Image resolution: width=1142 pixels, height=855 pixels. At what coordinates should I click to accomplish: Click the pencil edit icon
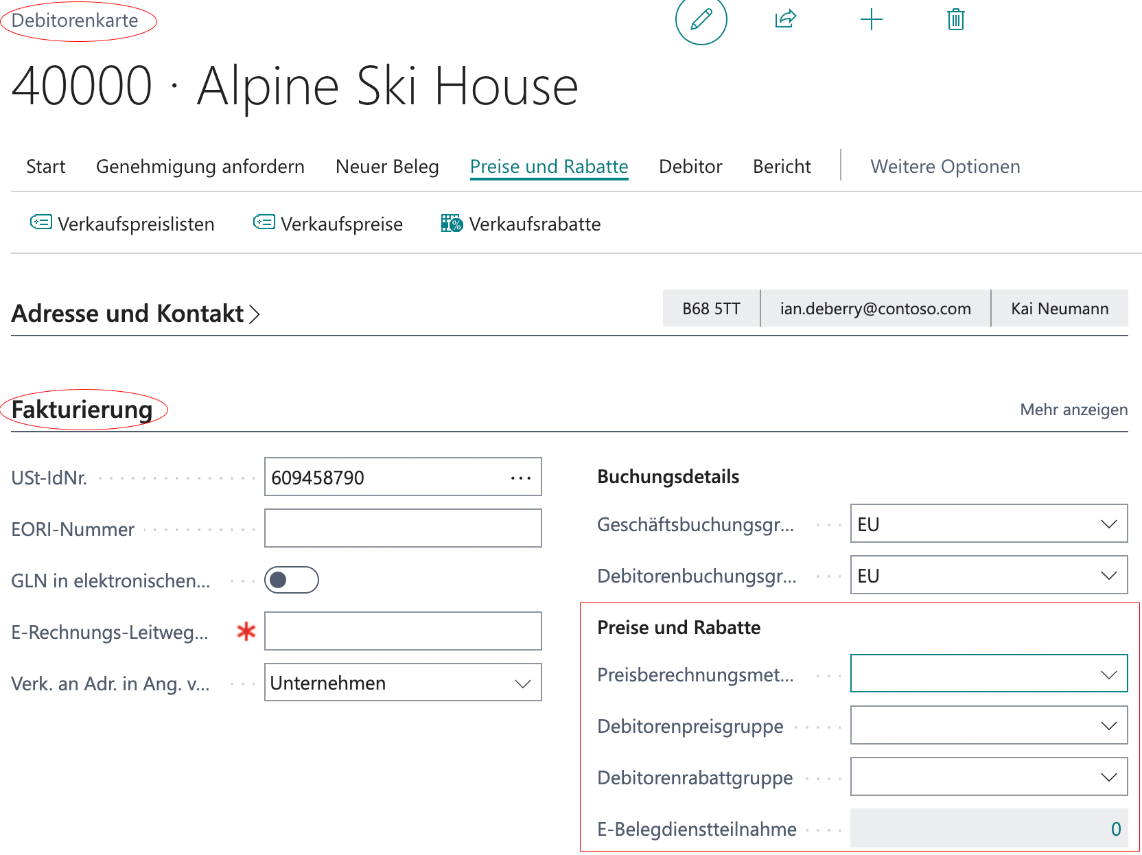[x=701, y=19]
